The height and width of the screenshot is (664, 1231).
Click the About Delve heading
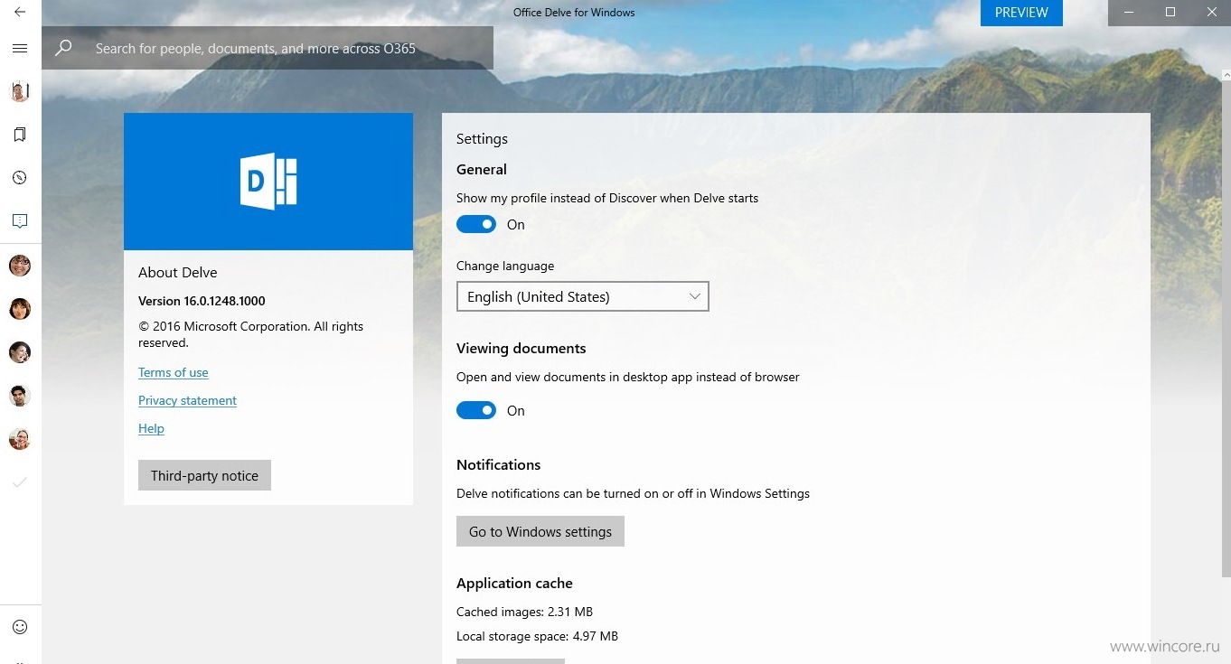(178, 272)
